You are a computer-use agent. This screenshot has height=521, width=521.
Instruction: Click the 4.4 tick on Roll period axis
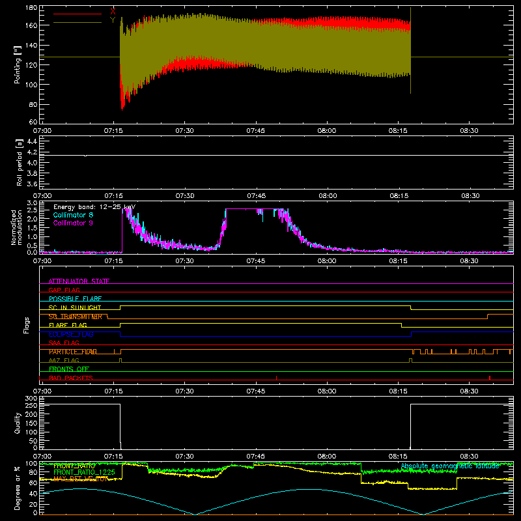(32, 141)
